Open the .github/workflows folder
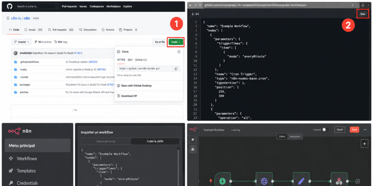The height and width of the screenshot is (186, 373). coord(29,62)
